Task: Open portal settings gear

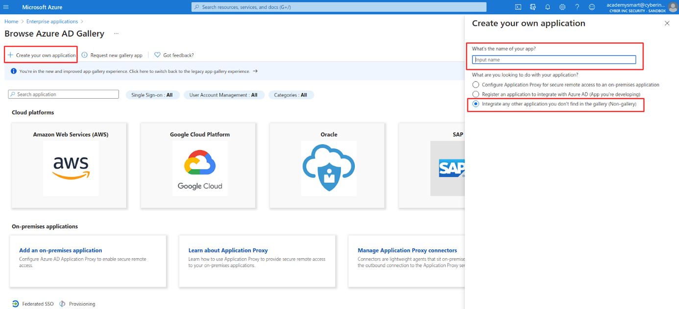Action: [562, 7]
